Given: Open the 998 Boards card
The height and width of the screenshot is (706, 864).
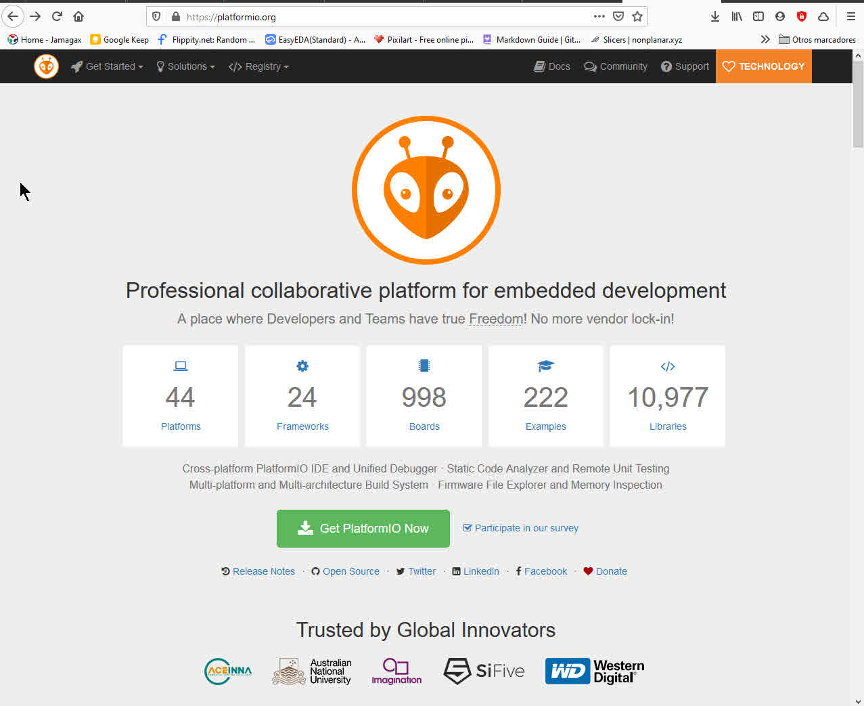Looking at the screenshot, I should [x=424, y=396].
